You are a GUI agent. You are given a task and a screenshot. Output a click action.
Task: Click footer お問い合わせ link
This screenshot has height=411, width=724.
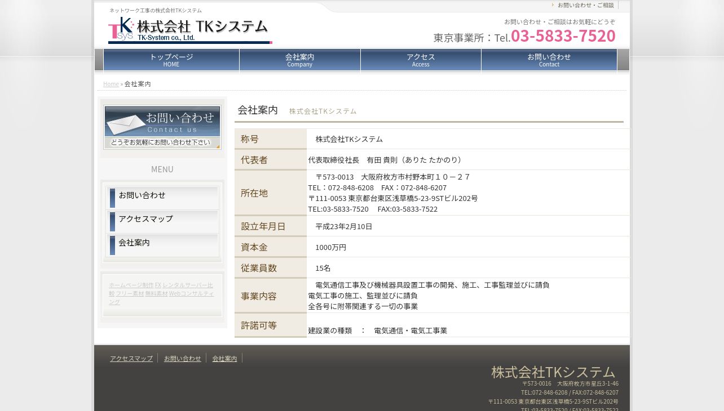[183, 358]
